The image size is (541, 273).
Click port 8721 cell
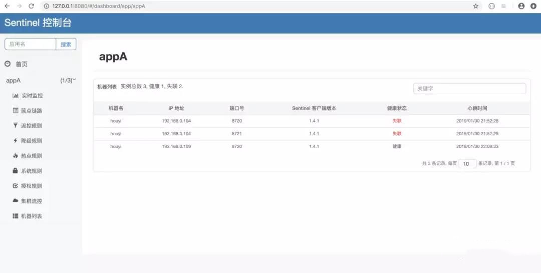(236, 134)
